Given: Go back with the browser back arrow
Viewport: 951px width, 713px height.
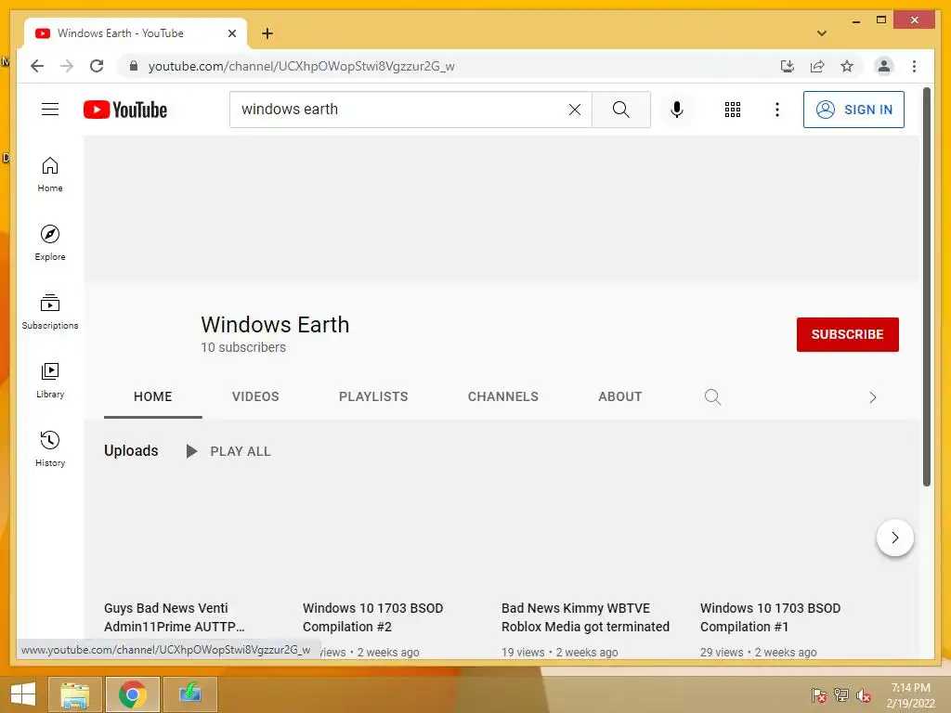Looking at the screenshot, I should point(37,66).
